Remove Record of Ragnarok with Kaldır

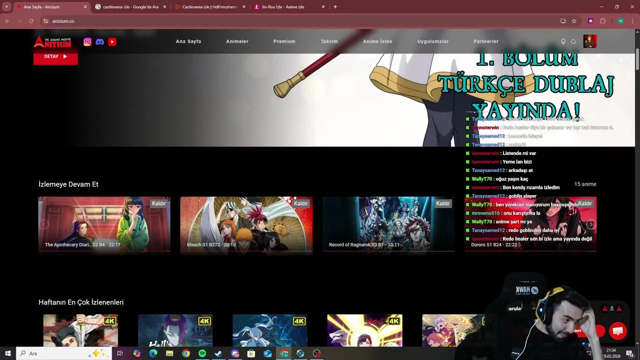pyautogui.click(x=443, y=203)
